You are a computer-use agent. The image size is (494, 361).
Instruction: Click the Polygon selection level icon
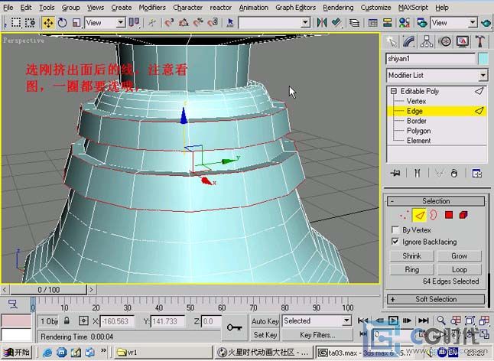coord(449,215)
